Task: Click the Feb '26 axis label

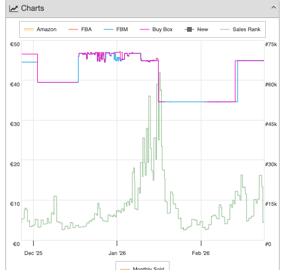Action: 201,253
